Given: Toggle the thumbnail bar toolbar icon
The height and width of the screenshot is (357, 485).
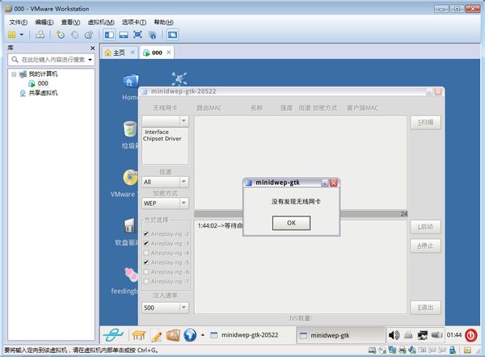Looking at the screenshot, I should coord(124,35).
